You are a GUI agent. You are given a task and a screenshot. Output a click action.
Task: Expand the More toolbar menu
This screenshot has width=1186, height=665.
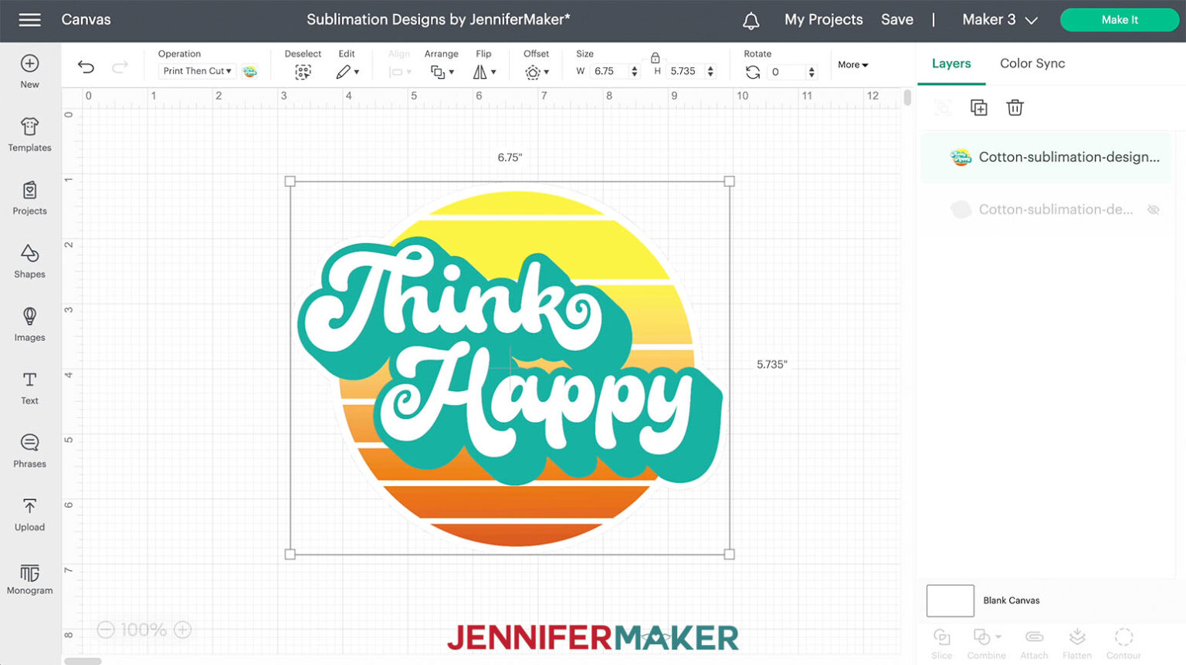pyautogui.click(x=853, y=65)
